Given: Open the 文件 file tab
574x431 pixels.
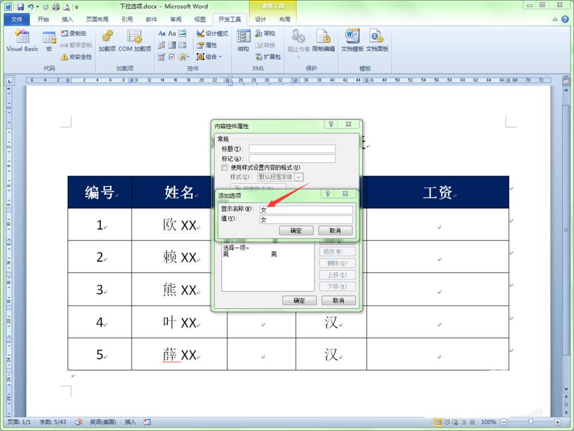Looking at the screenshot, I should pyautogui.click(x=17, y=20).
